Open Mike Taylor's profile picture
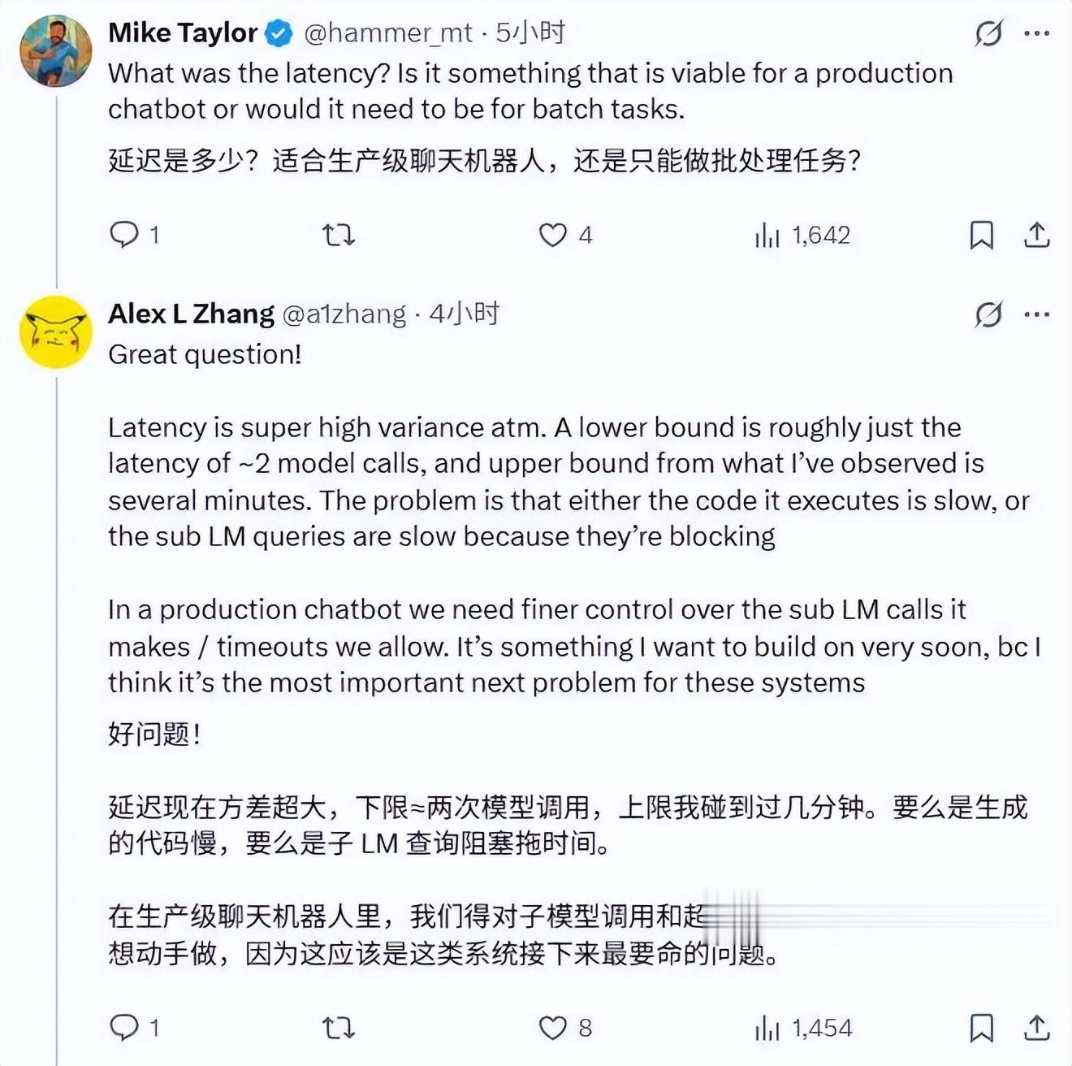Screen dimensions: 1072x1066 (55, 50)
